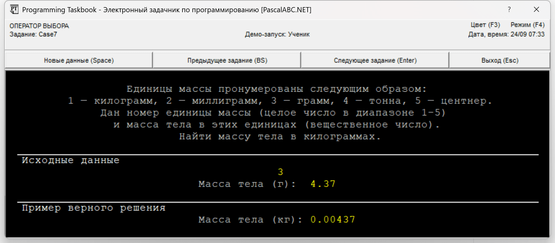Switch color scheme via Цвет (F3)

coord(485,25)
